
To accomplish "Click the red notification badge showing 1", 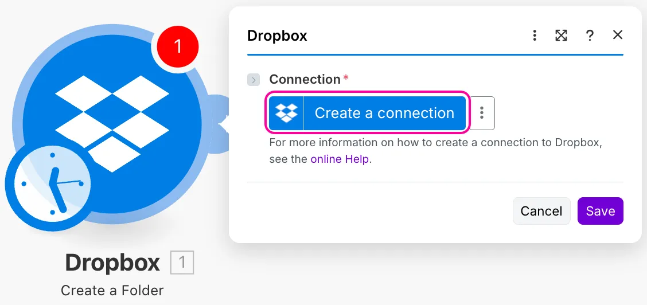I will pos(177,46).
